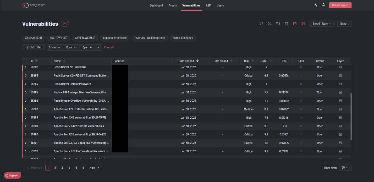Screen dimensions: 374x182
Task: Remove the Status filter with X
Action: click(x=98, y=47)
